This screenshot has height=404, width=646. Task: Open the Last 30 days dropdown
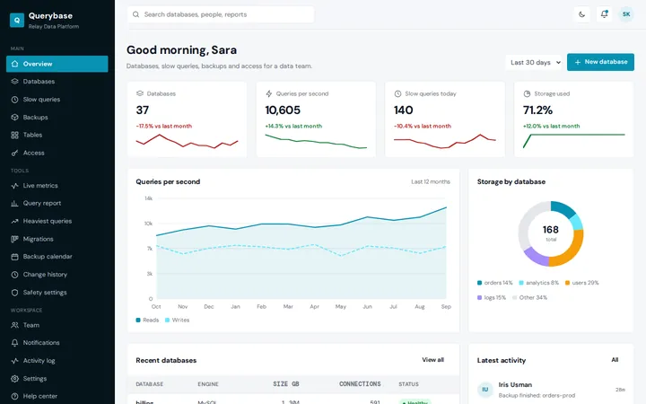(534, 62)
